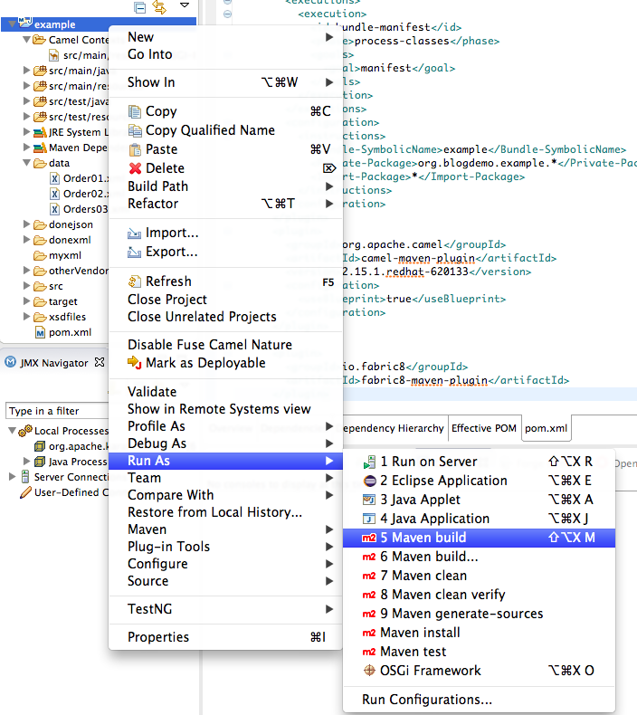Switch to Dependency Hierarchy tab
The height and width of the screenshot is (715, 637).
click(393, 429)
